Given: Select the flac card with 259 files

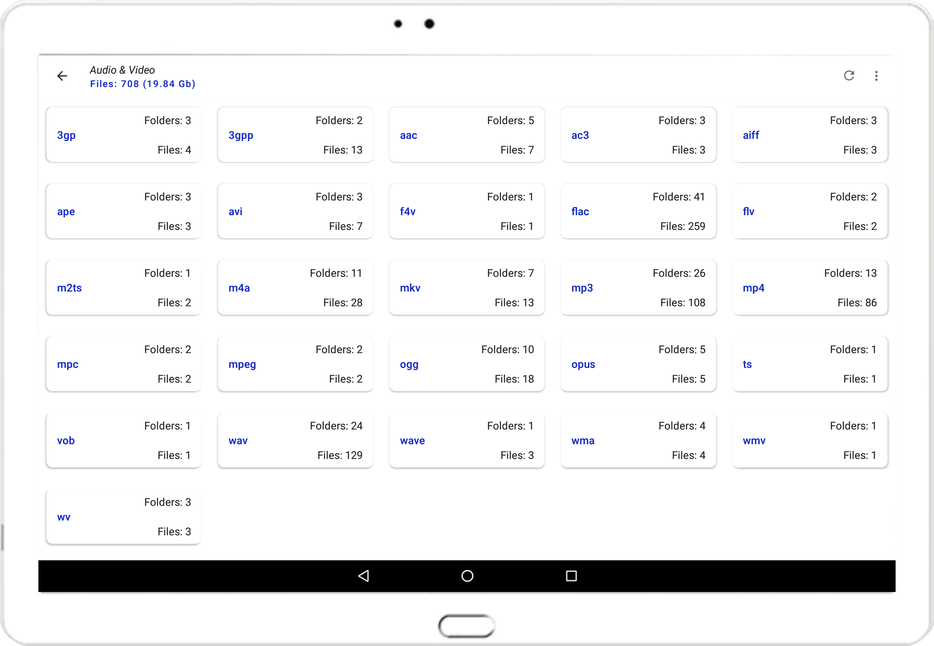Looking at the screenshot, I should [638, 211].
